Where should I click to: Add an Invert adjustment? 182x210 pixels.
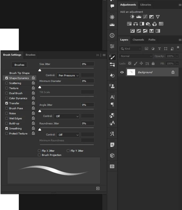point(132,31)
